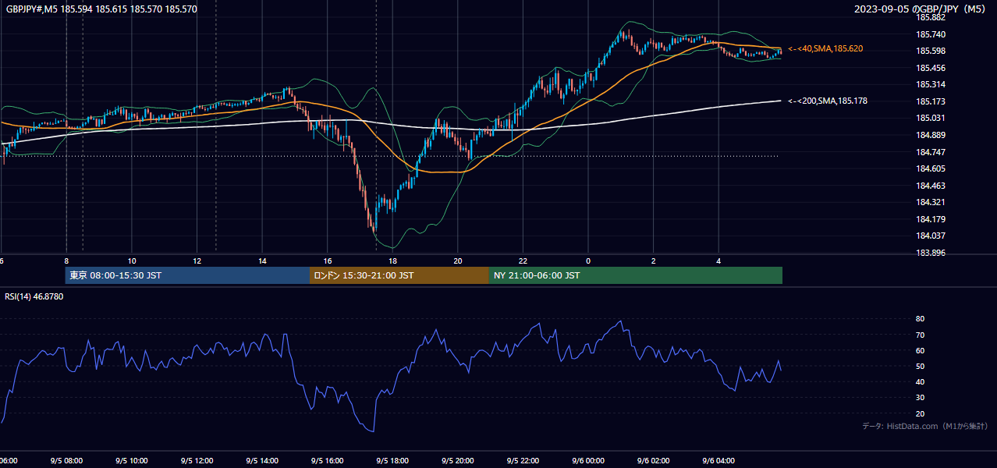
Task: Click price axis value 185.598
Action: [x=931, y=51]
